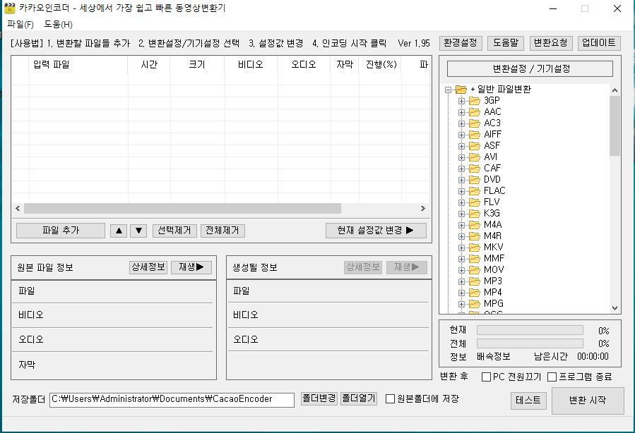635x433 pixels.
Task: Click the 일반 파일변환 root folder icon
Action: [x=461, y=90]
